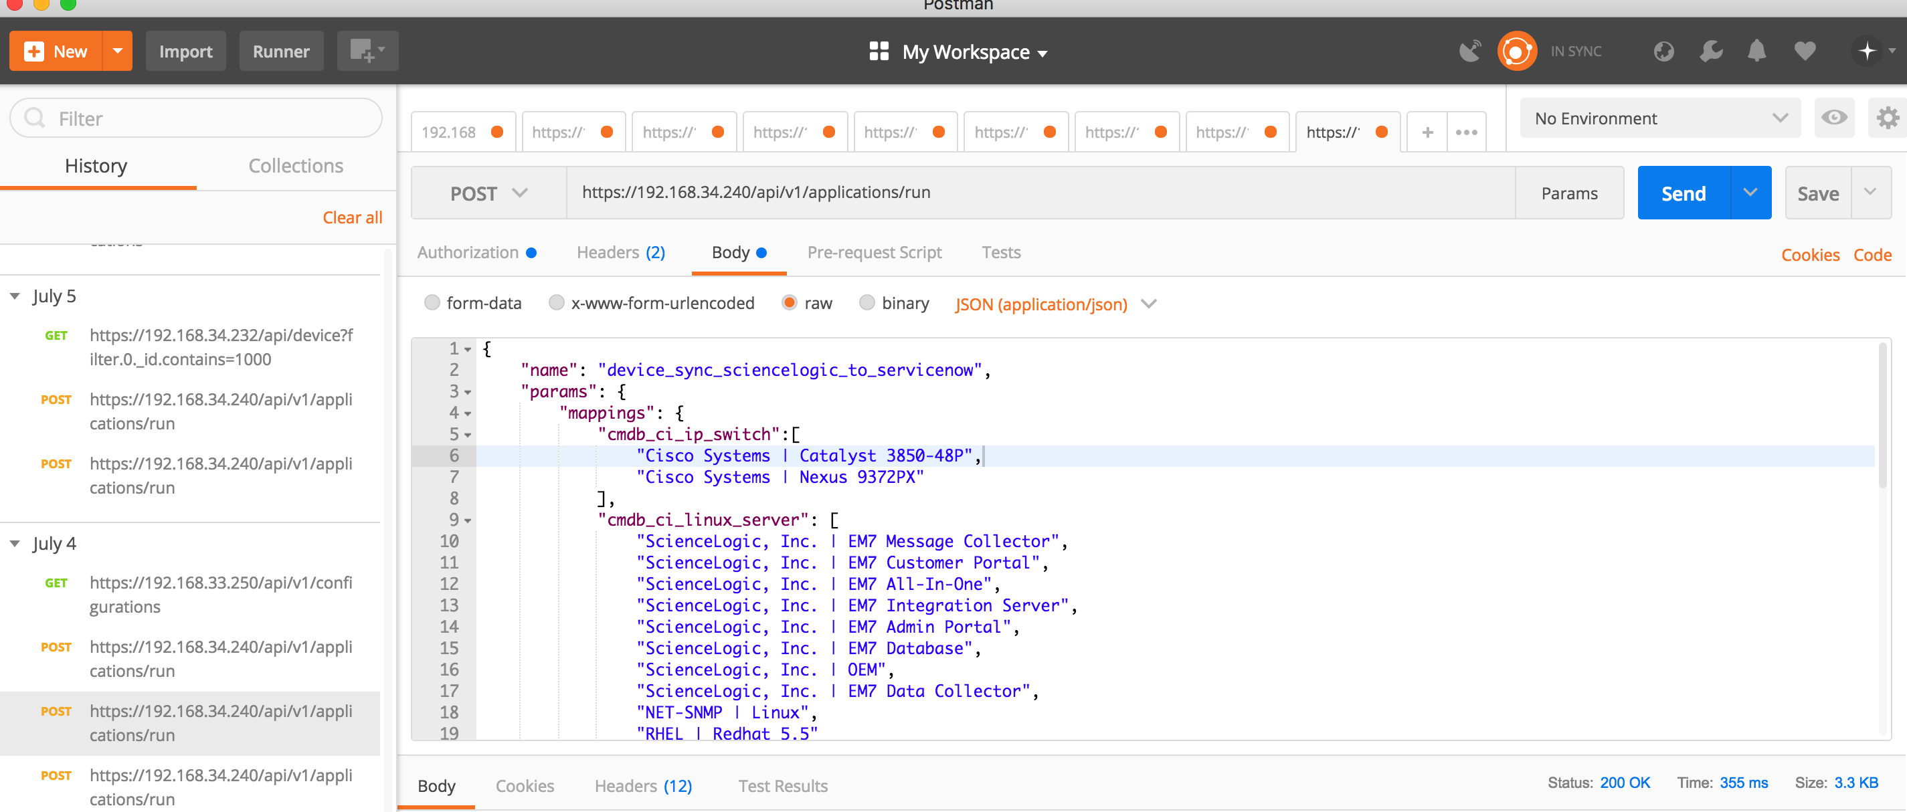The height and width of the screenshot is (812, 1907).
Task: Add a new request tab with plus
Action: (1427, 132)
